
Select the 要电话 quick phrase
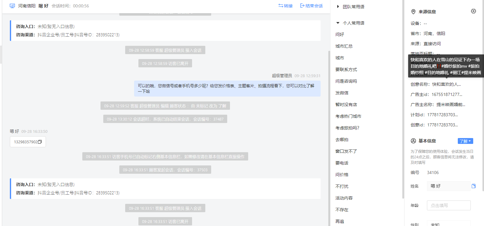pyautogui.click(x=342, y=163)
